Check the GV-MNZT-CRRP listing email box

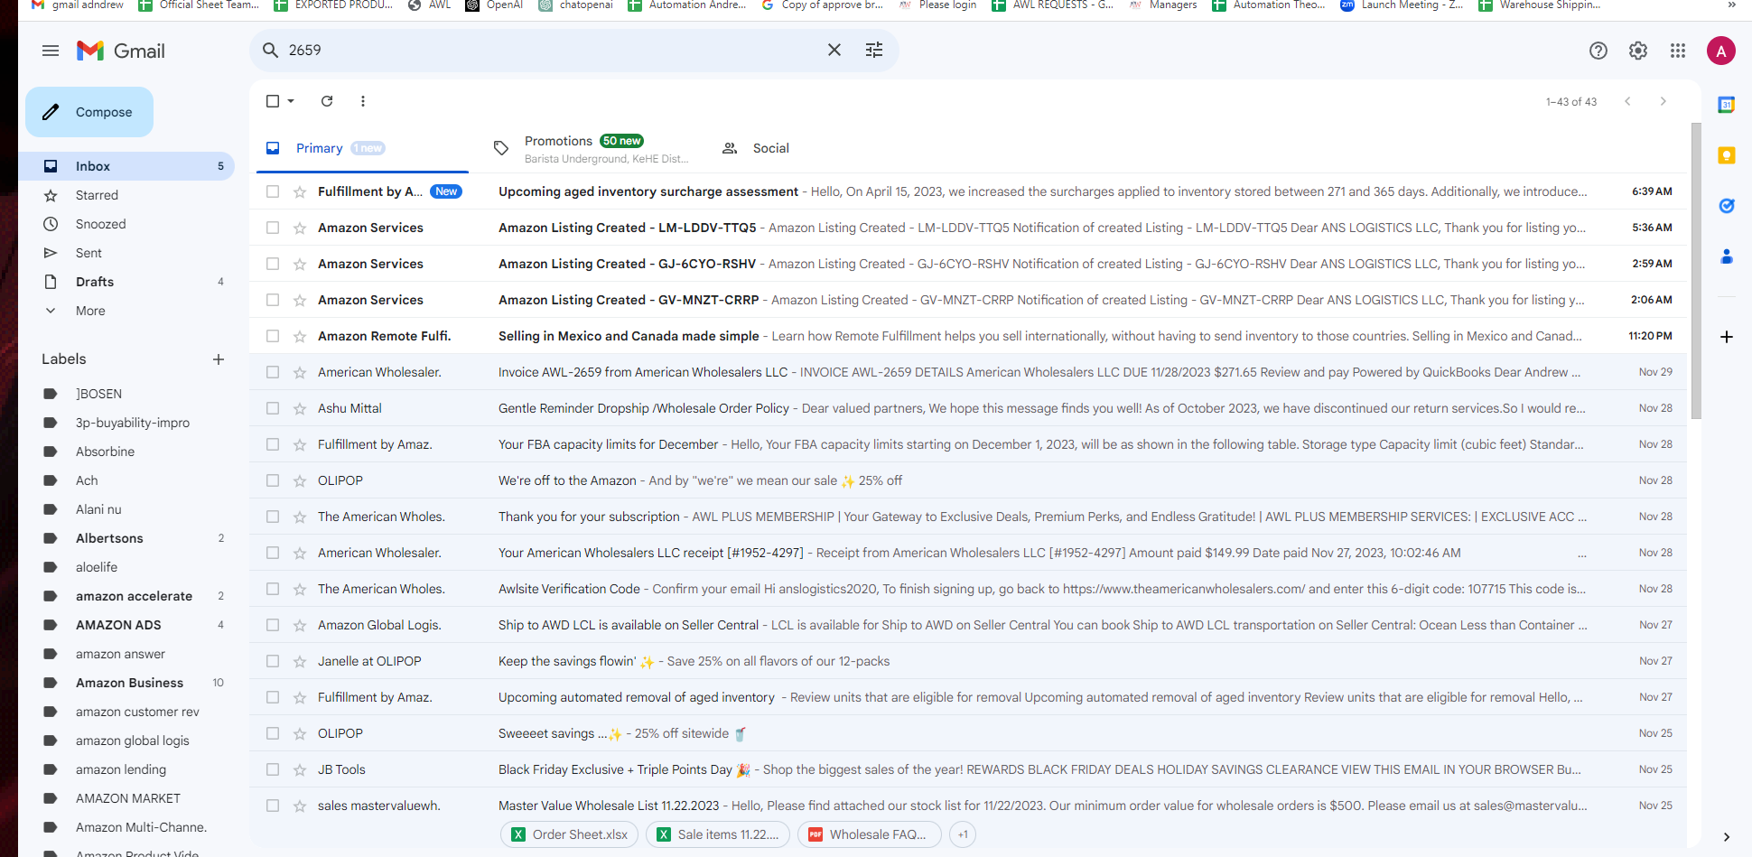pyautogui.click(x=273, y=300)
